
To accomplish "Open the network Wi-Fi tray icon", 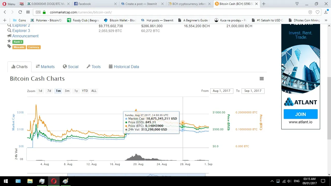I will (x=284, y=181).
